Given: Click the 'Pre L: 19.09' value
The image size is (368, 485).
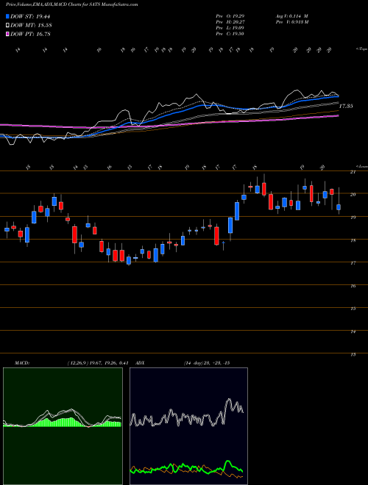Looking at the screenshot, I should tap(230, 28).
